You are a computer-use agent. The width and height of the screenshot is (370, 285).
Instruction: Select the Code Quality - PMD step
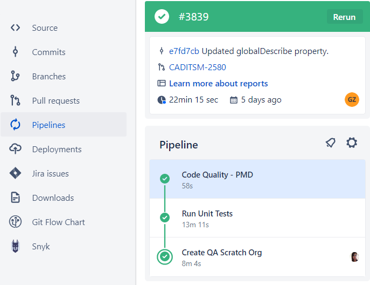point(257,179)
